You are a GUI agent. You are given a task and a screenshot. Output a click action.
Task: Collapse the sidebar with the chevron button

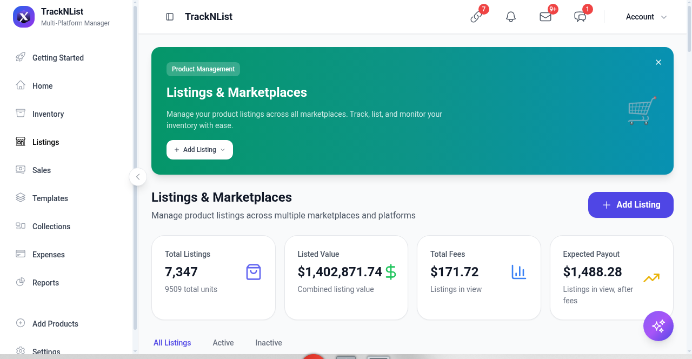coord(138,177)
